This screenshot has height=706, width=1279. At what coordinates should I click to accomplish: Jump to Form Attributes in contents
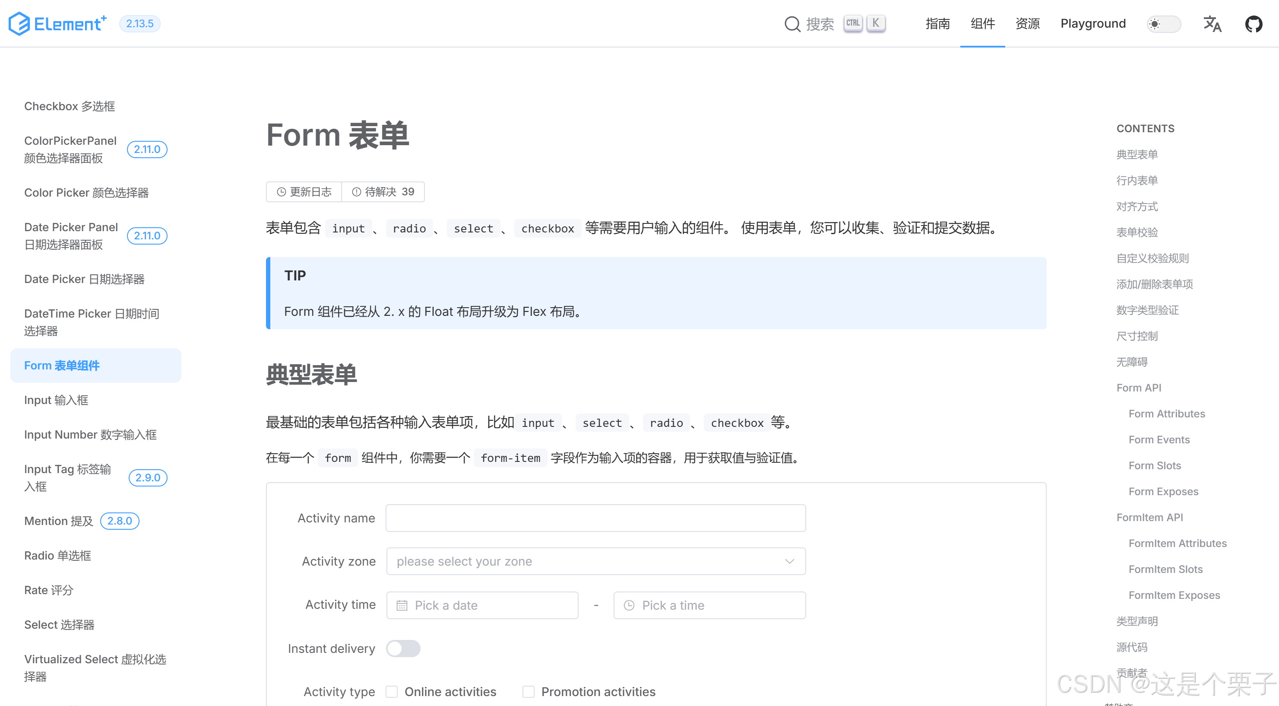point(1166,413)
